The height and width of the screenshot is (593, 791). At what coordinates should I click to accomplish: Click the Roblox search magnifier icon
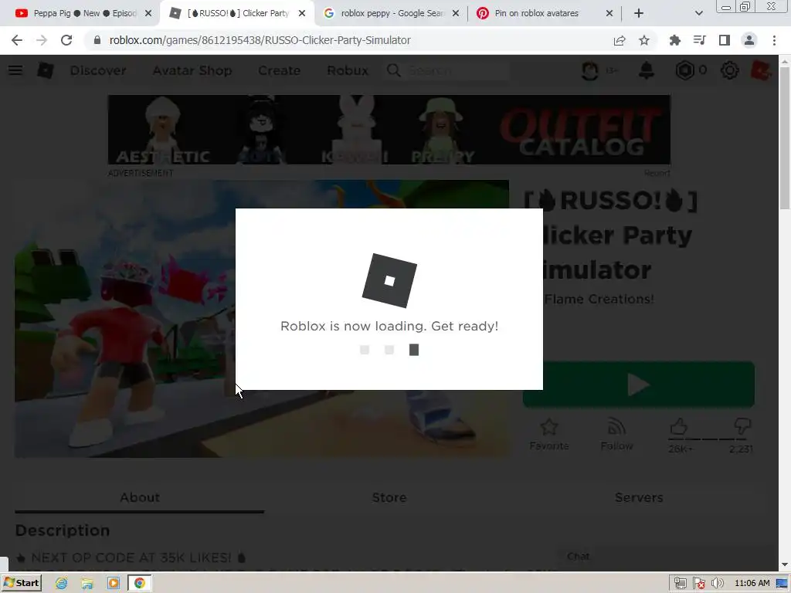click(394, 70)
